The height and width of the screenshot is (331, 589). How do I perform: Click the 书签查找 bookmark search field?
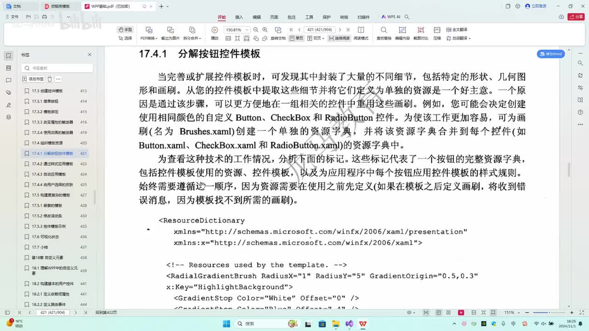click(57, 68)
